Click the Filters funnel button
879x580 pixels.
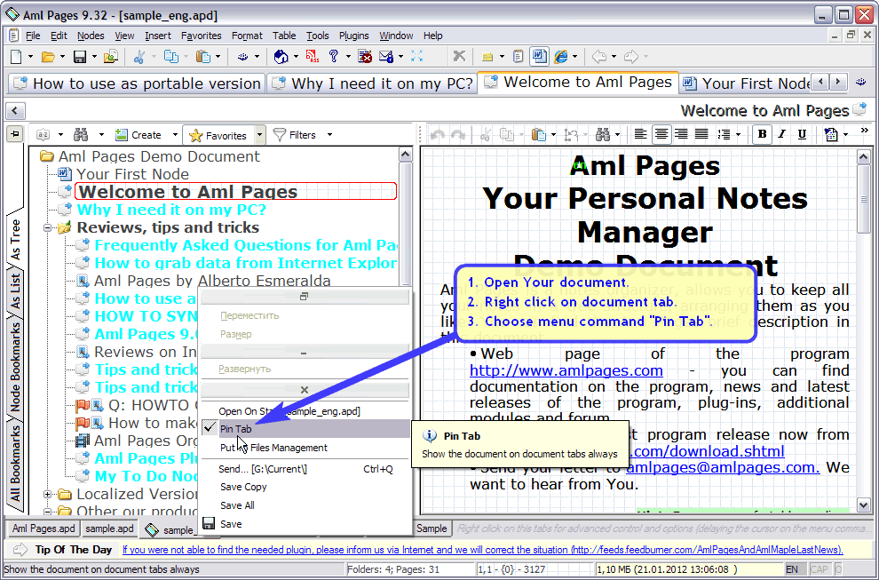point(295,135)
